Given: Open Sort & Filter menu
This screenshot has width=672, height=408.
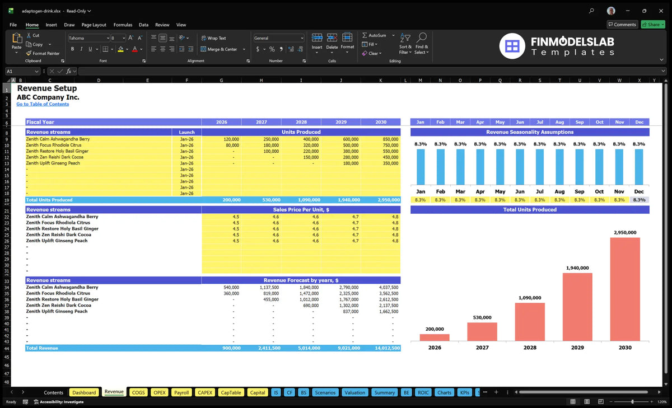Looking at the screenshot, I should click(x=405, y=43).
